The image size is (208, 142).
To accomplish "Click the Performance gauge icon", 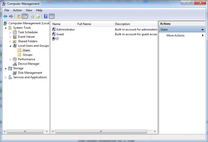I will click(x=15, y=59).
